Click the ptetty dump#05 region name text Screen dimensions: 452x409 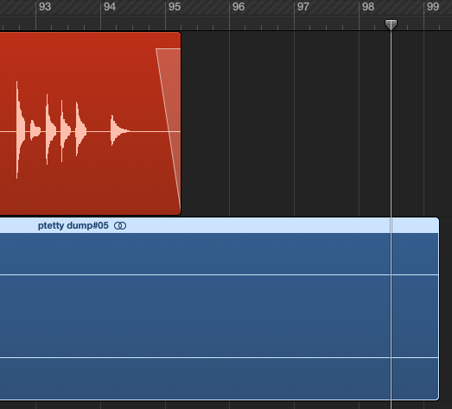[x=73, y=226]
